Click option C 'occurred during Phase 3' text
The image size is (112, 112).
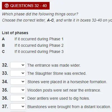[39, 52]
